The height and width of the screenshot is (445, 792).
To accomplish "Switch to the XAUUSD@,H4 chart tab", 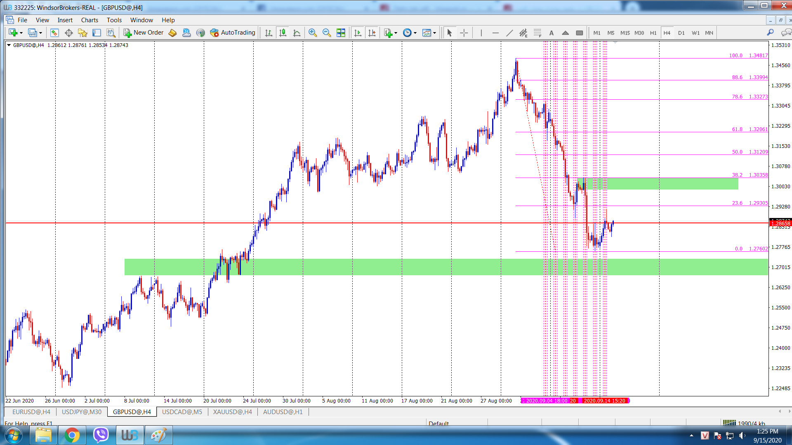I will (232, 412).
